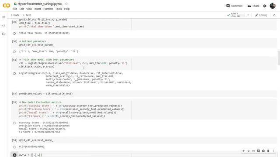Add a new Text cell
This screenshot has height=157, width=280.
27,15
